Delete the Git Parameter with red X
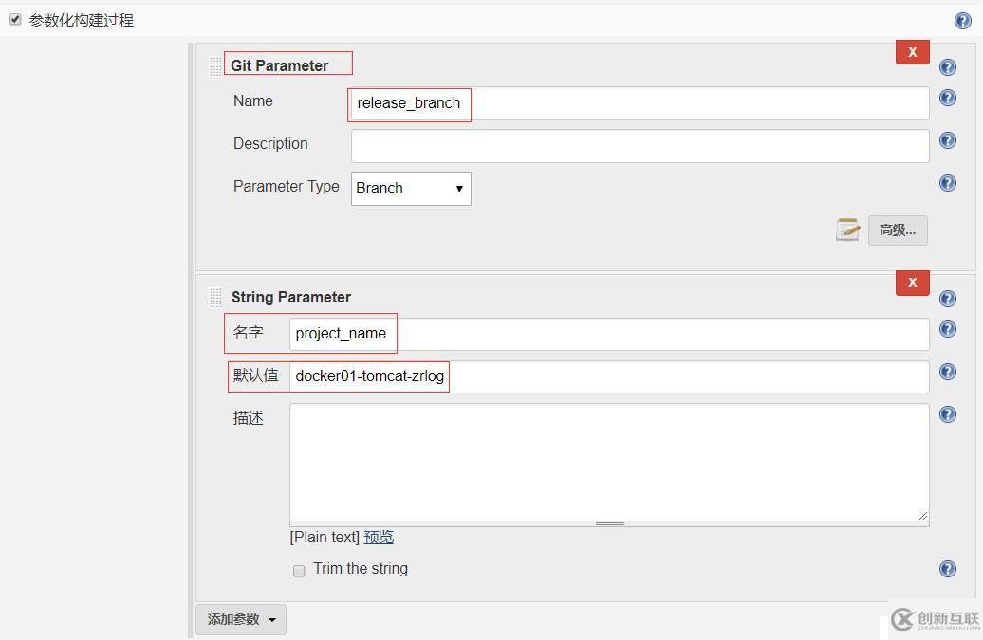The height and width of the screenshot is (640, 983). point(912,52)
